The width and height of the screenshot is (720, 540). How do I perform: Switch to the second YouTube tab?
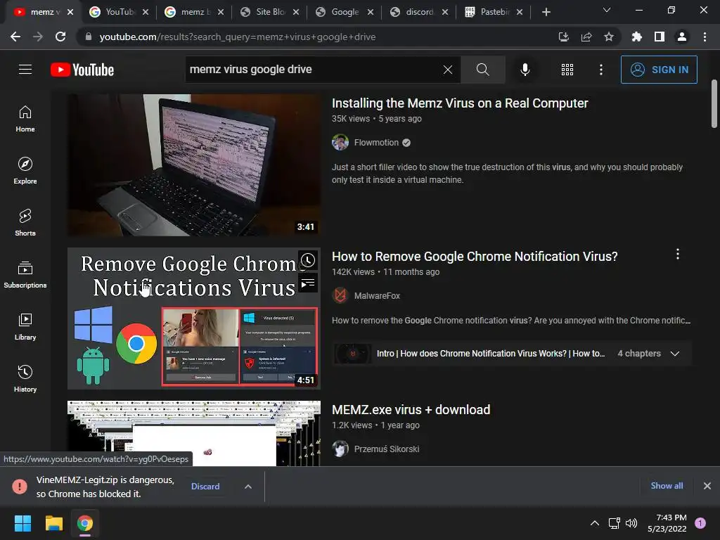coord(118,12)
